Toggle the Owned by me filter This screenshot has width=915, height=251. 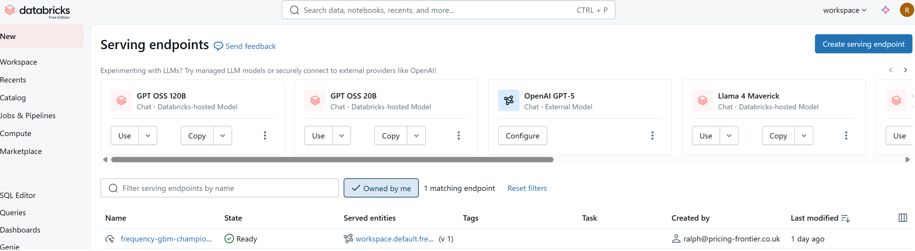(x=381, y=188)
